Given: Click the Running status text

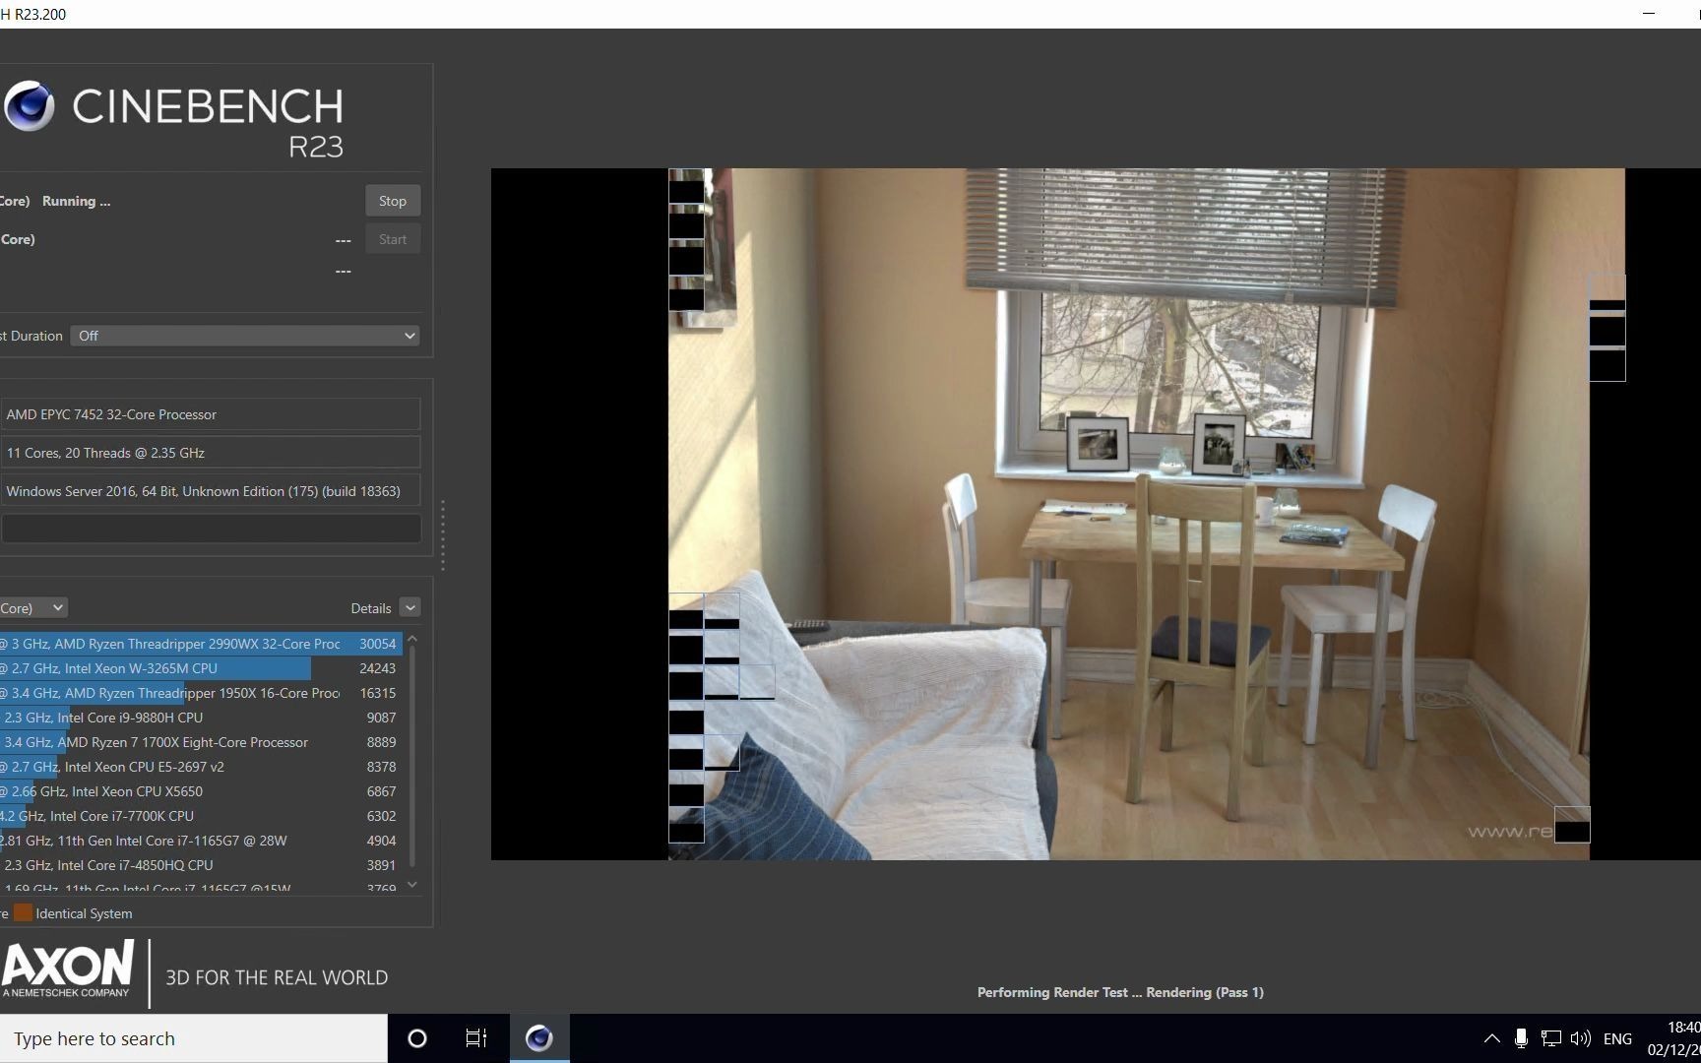Looking at the screenshot, I should coord(76,201).
